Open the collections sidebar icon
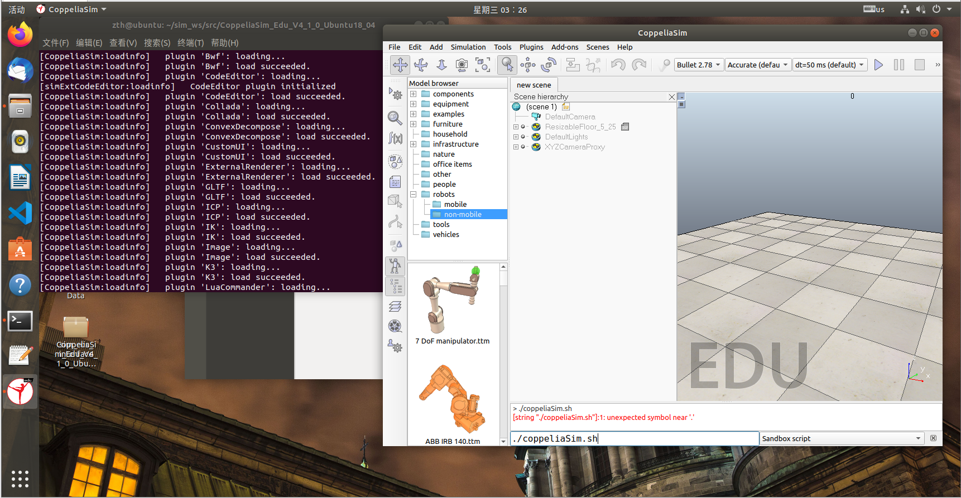 [395, 162]
